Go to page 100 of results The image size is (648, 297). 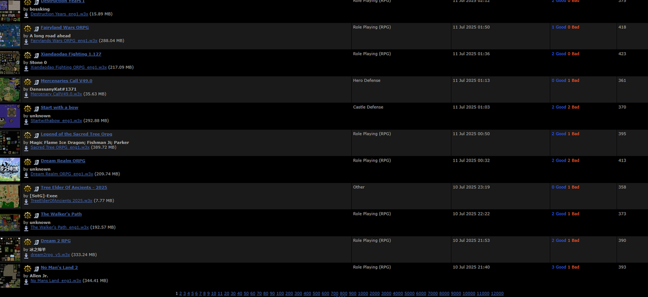[x=279, y=293]
